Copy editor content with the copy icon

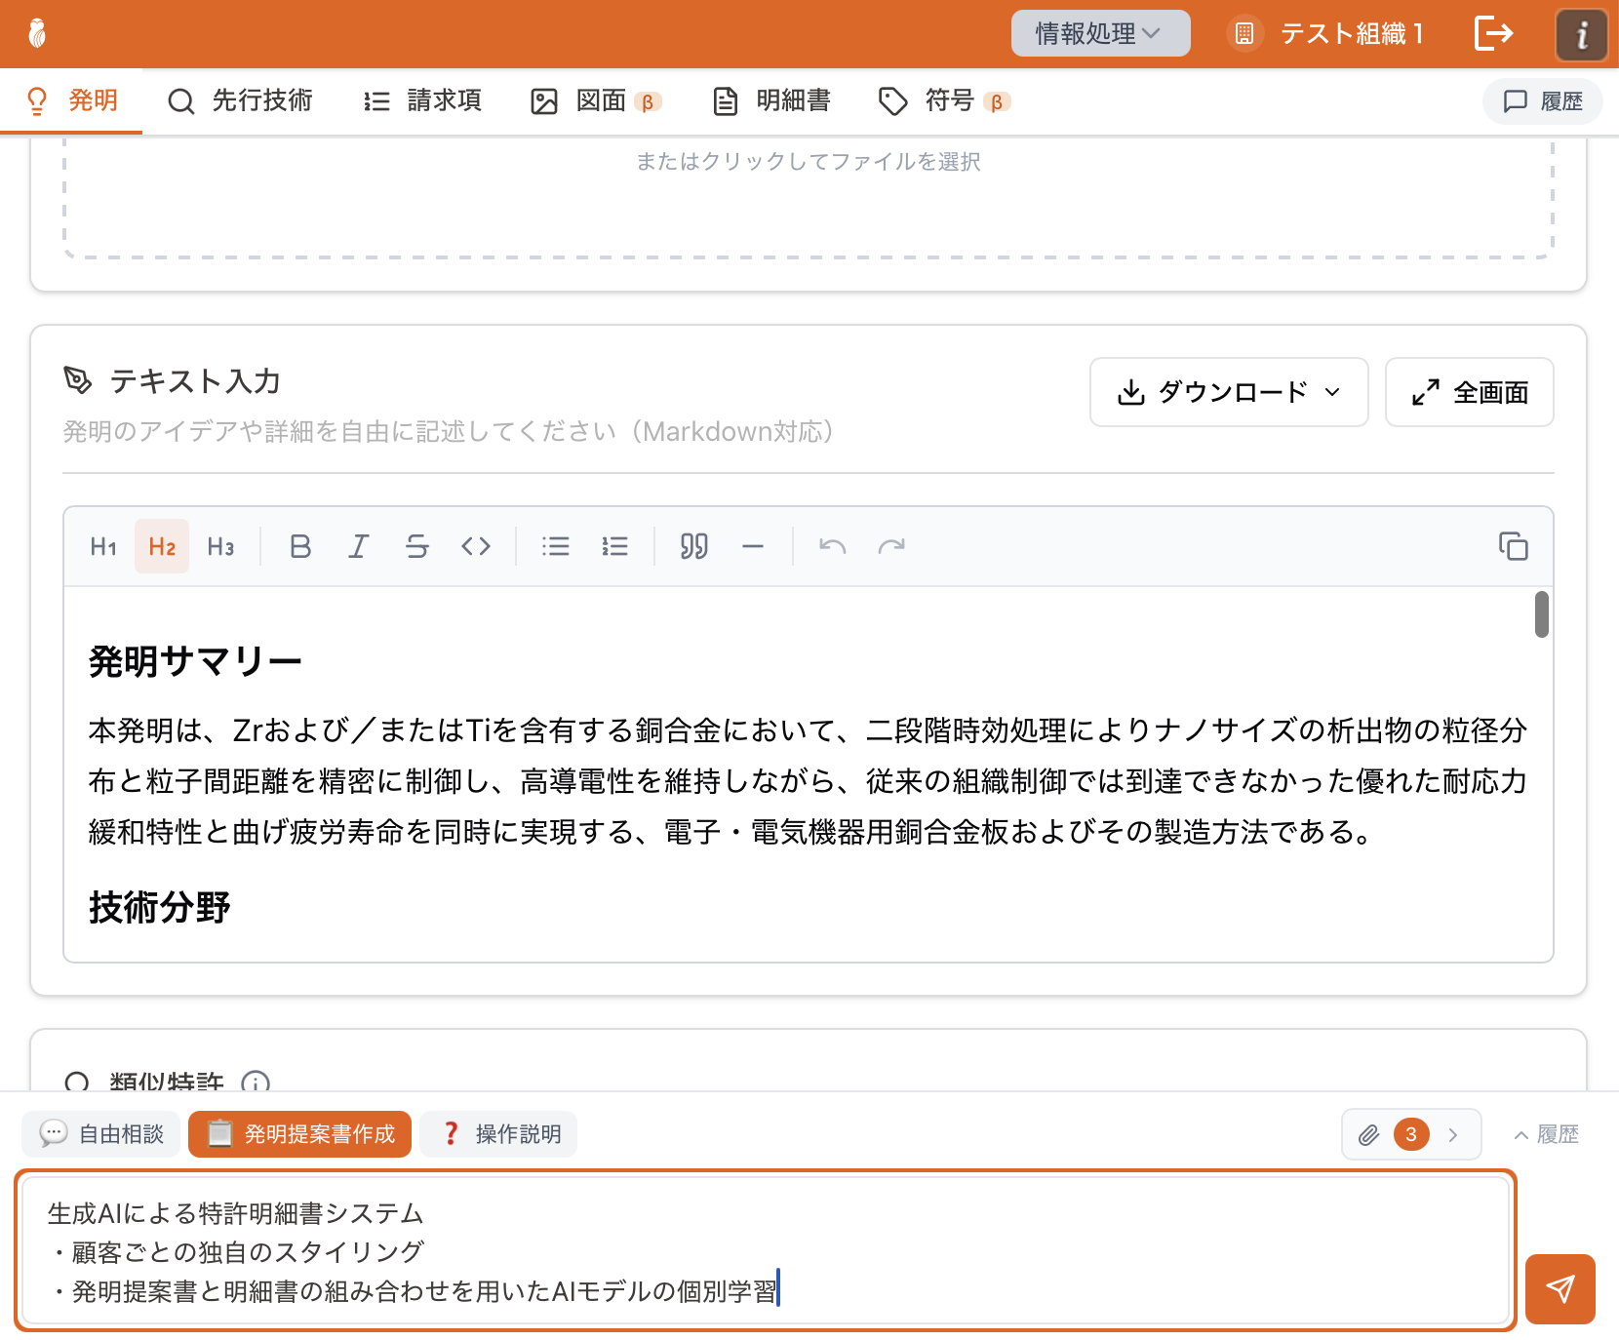click(x=1513, y=546)
